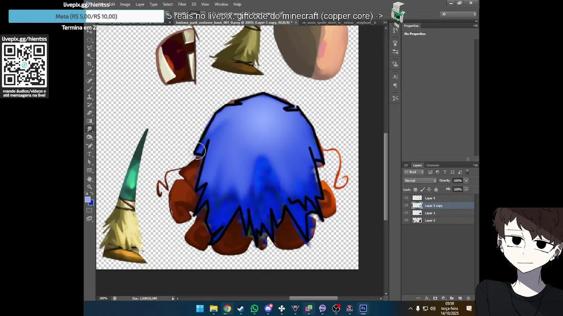This screenshot has height=316, width=563.
Task: Select the Polygonal Lasso tool
Action: click(90, 48)
